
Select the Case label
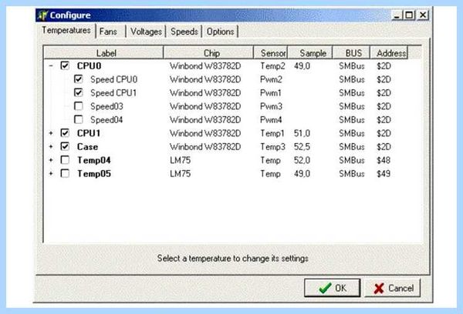pyautogui.click(x=87, y=147)
